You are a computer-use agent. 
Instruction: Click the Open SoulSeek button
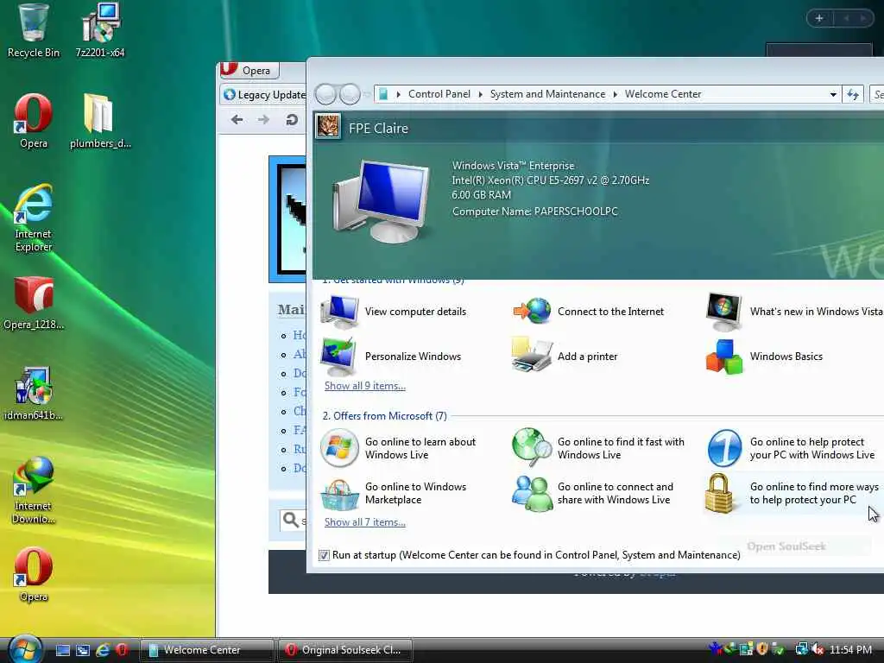786,546
